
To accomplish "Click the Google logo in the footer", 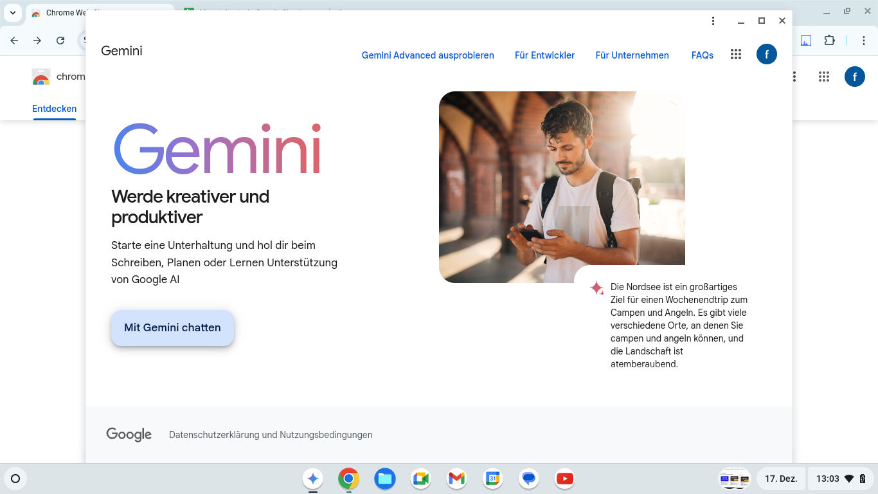I will (129, 435).
